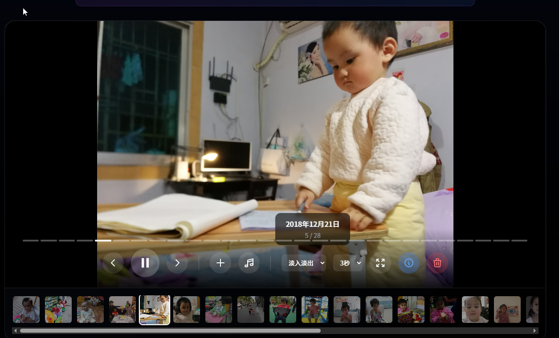Delete the current photo with trash icon
The image size is (559, 338).
tap(437, 263)
